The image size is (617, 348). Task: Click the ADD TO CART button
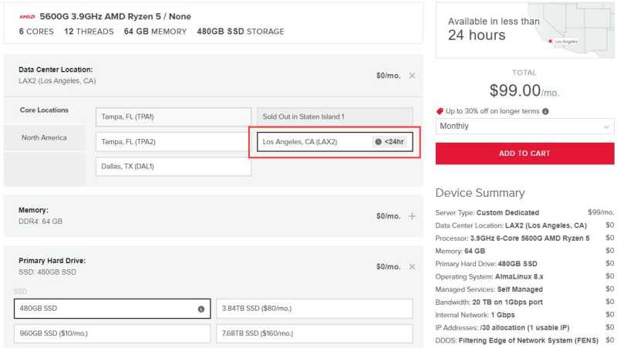524,154
